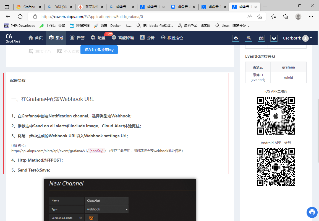Screen dimensions: 319x221
Task: Open the tab actions menu icon
Action: 7,7
